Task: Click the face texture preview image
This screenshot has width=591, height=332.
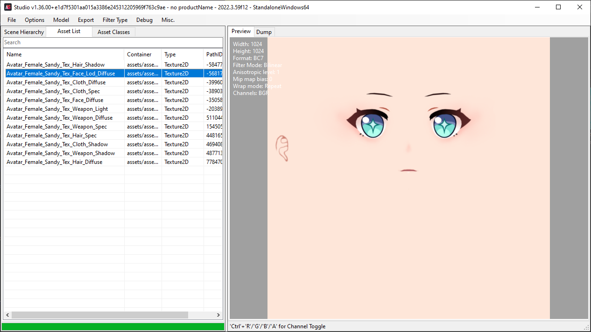Action: point(408,178)
